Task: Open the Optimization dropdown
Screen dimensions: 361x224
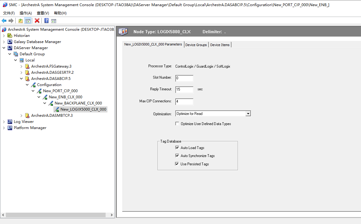Action: point(248,113)
